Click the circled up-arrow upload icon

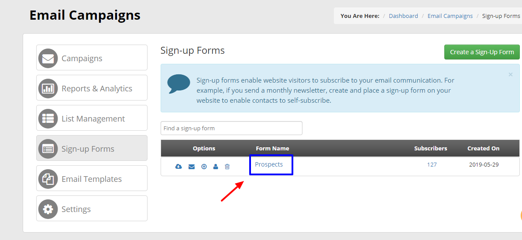(x=204, y=166)
